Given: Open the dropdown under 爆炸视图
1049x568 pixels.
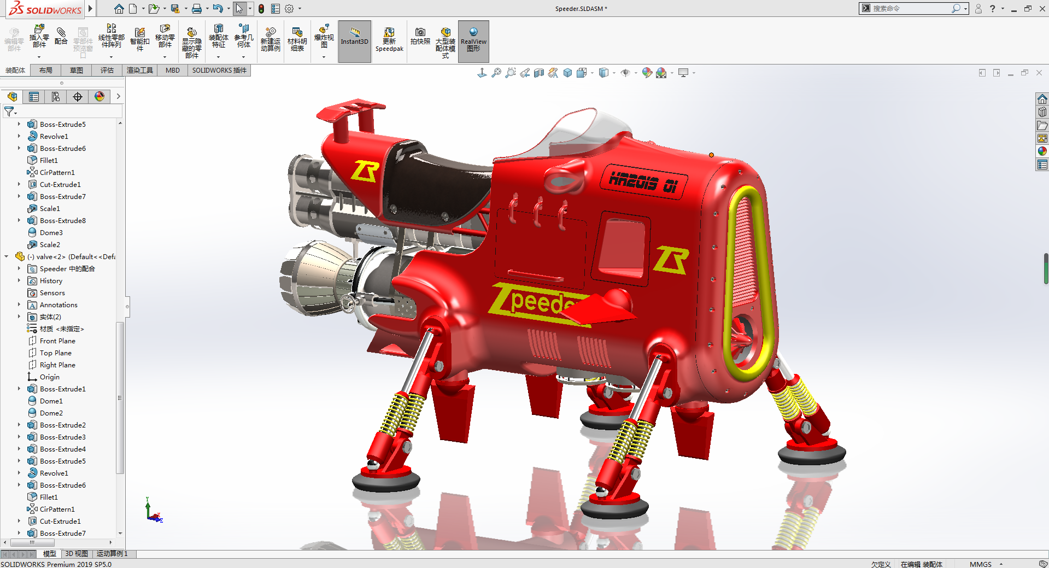Looking at the screenshot, I should pyautogui.click(x=324, y=57).
